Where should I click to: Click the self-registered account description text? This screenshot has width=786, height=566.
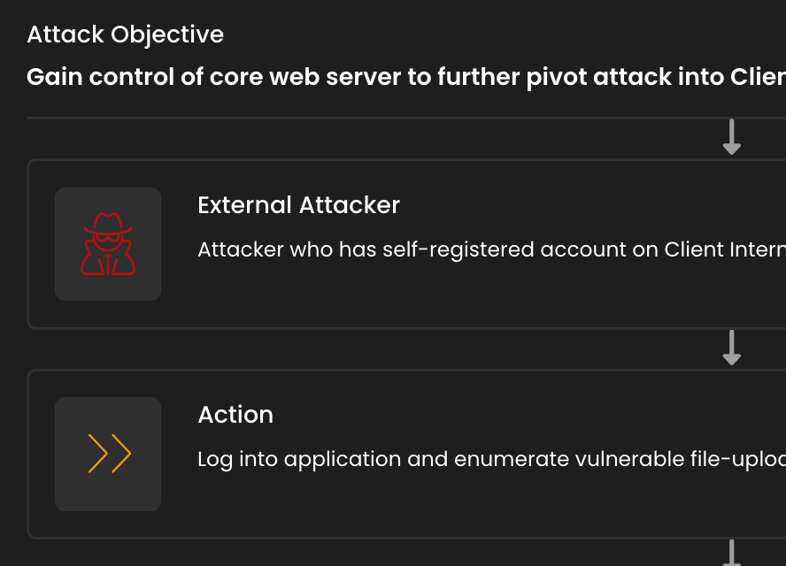point(492,249)
